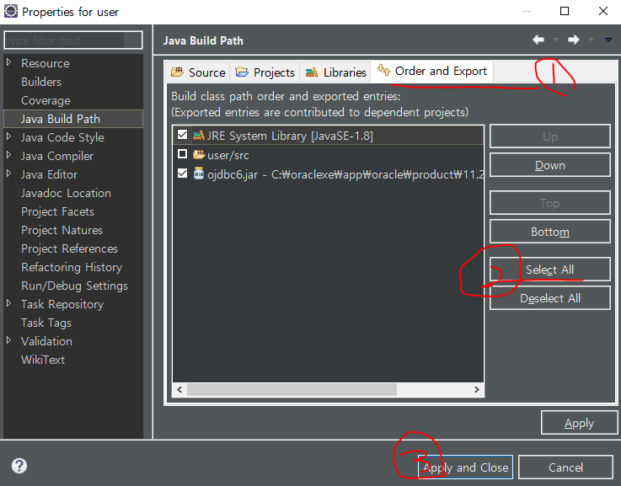Click the Select All button
This screenshot has height=486, width=621.
point(549,270)
